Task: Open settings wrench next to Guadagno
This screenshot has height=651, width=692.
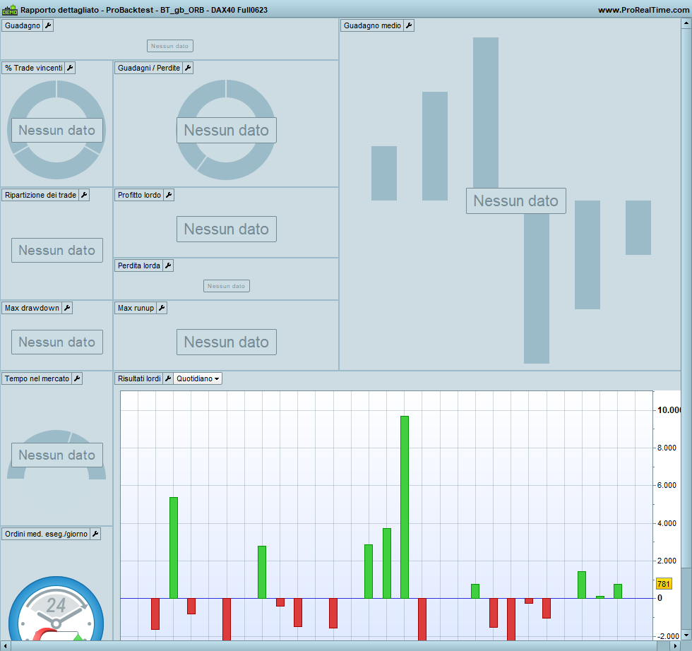Action: tap(48, 25)
